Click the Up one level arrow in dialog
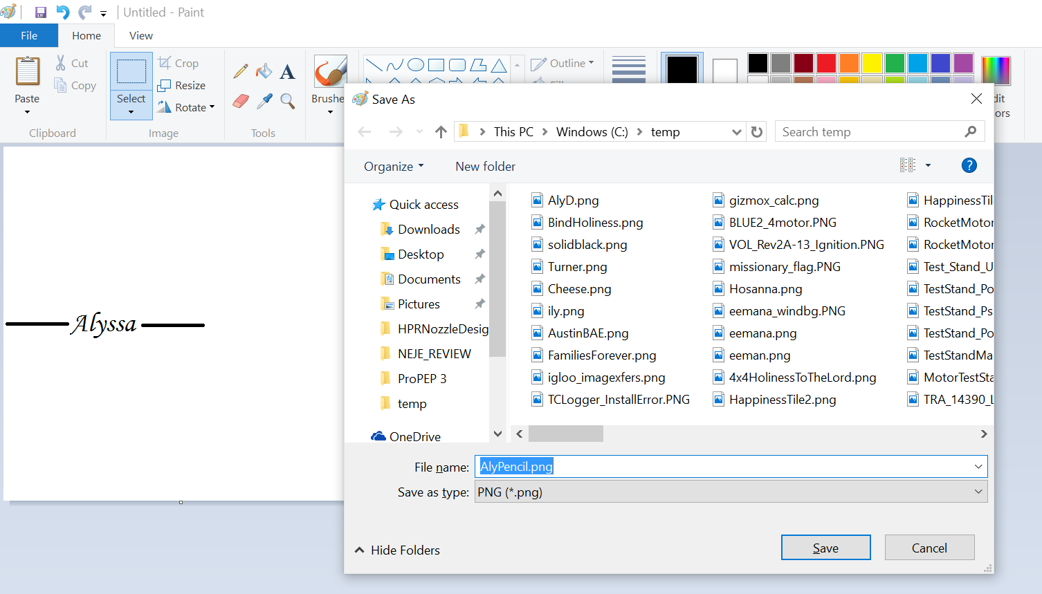This screenshot has width=1042, height=594. [441, 131]
